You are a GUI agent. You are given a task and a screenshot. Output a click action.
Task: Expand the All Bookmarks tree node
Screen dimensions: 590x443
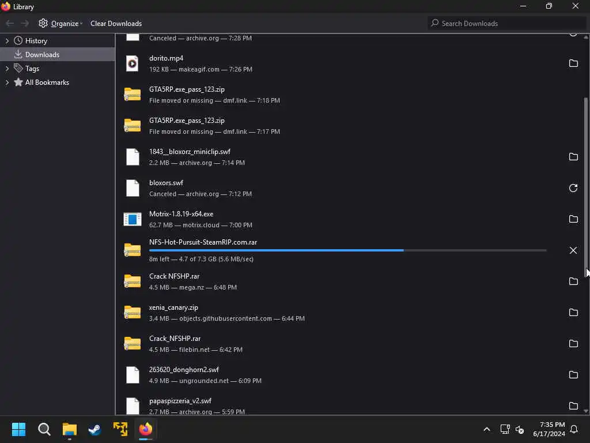pyautogui.click(x=7, y=82)
